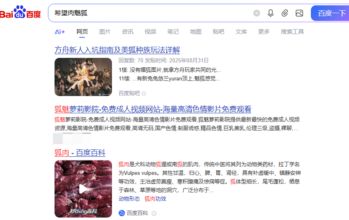This screenshot has width=349, height=220.
Task: Click inside the search input field
Action: (x=151, y=13)
